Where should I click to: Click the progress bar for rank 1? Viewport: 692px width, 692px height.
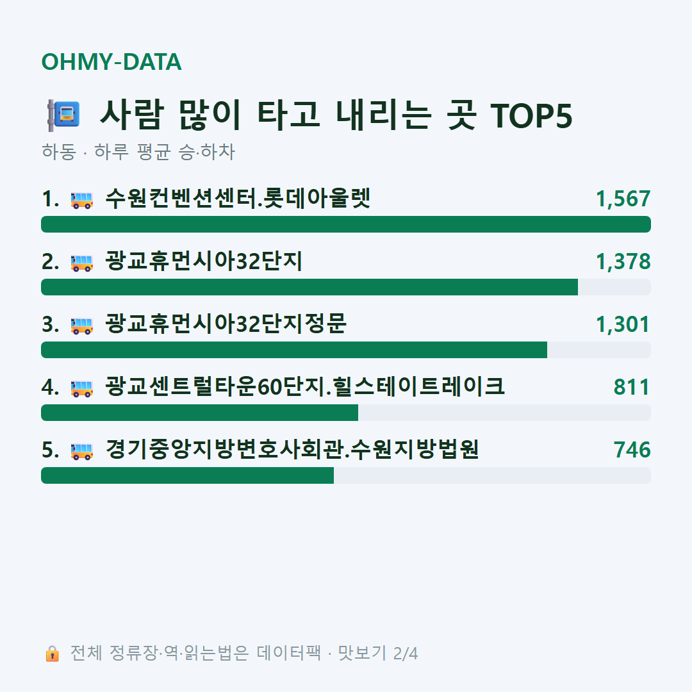pyautogui.click(x=346, y=224)
